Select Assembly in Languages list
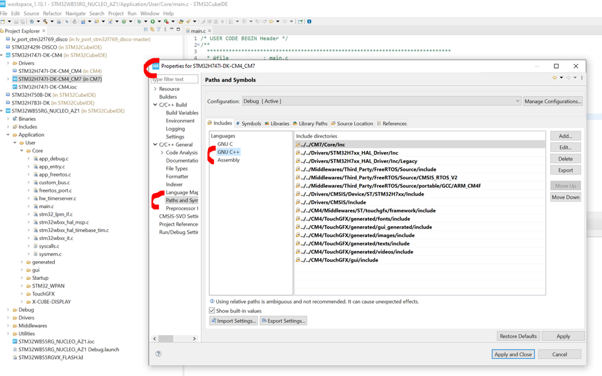The height and width of the screenshot is (376, 602). 228,160
